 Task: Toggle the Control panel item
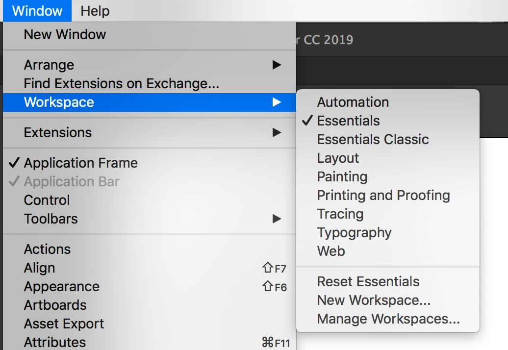click(x=47, y=200)
